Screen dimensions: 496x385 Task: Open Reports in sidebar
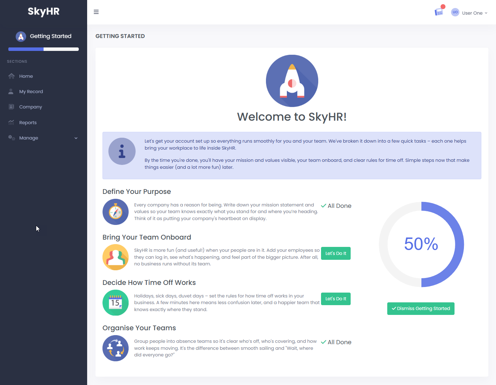[x=28, y=123]
